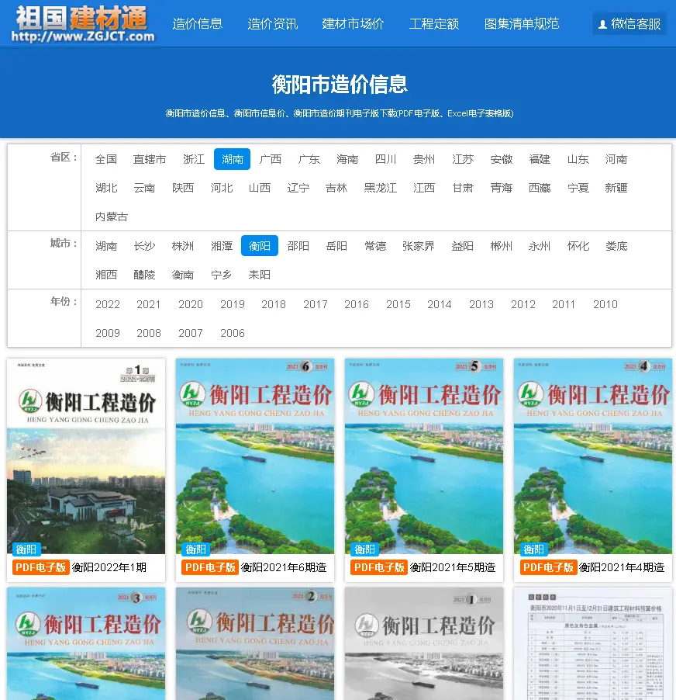Click PDF电子版 badge for 2021年6期

coord(210,567)
